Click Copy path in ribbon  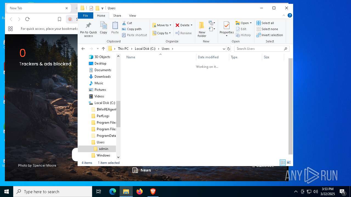pos(132,29)
